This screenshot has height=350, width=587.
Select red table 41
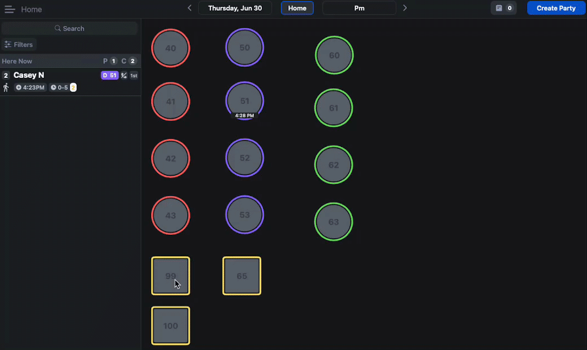[x=170, y=102]
